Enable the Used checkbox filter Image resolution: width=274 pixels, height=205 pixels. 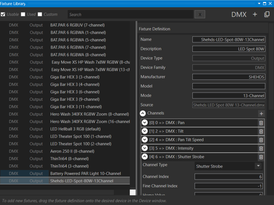[23, 14]
